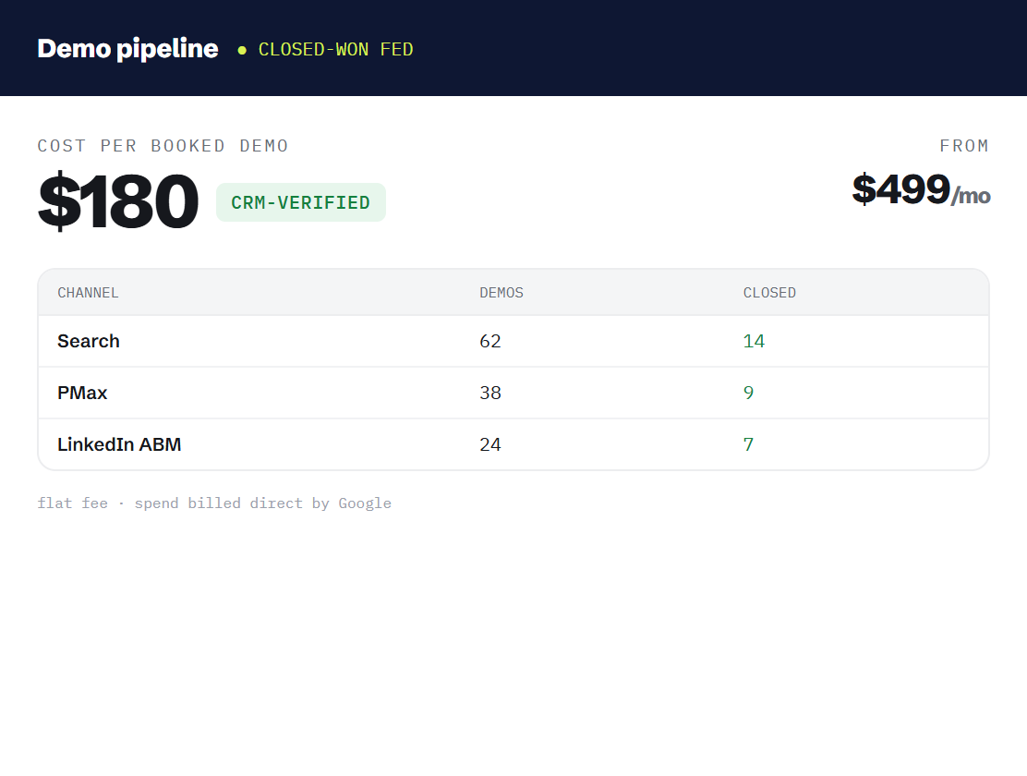Click the flat fee footnote text
The width and height of the screenshot is (1027, 776).
click(x=214, y=503)
